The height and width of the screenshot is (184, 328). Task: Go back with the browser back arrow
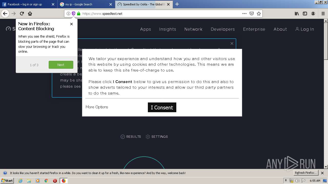[5, 14]
